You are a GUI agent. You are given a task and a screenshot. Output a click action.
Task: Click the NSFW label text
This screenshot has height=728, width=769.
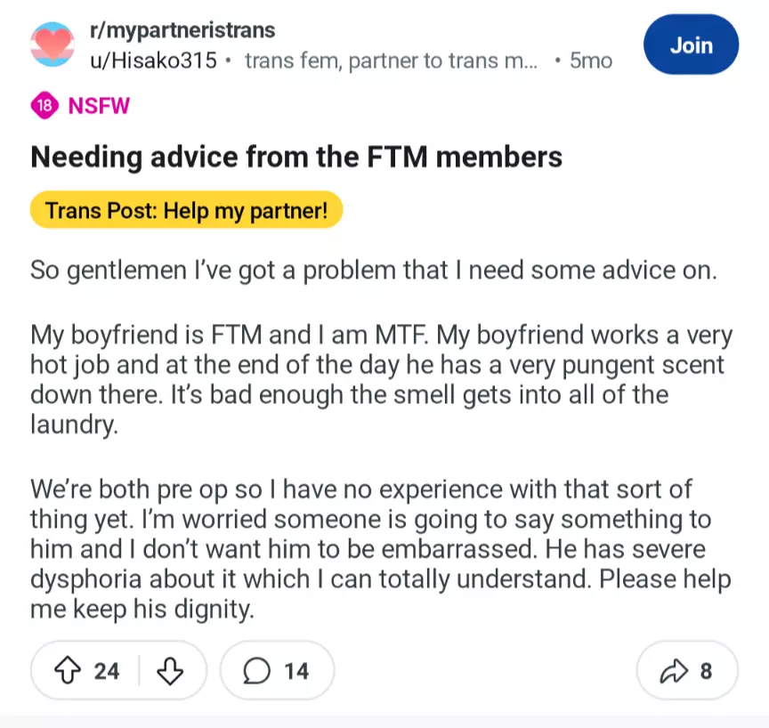point(99,107)
